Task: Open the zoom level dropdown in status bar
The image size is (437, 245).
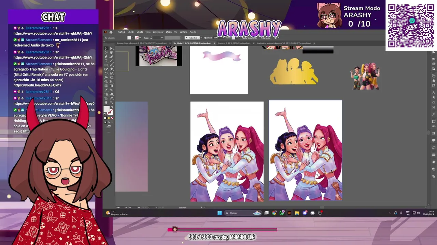Action: pyautogui.click(x=126, y=208)
